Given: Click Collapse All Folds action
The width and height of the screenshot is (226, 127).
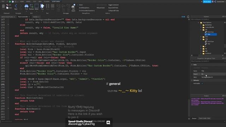Looking at the screenshot, I should tap(114, 11).
